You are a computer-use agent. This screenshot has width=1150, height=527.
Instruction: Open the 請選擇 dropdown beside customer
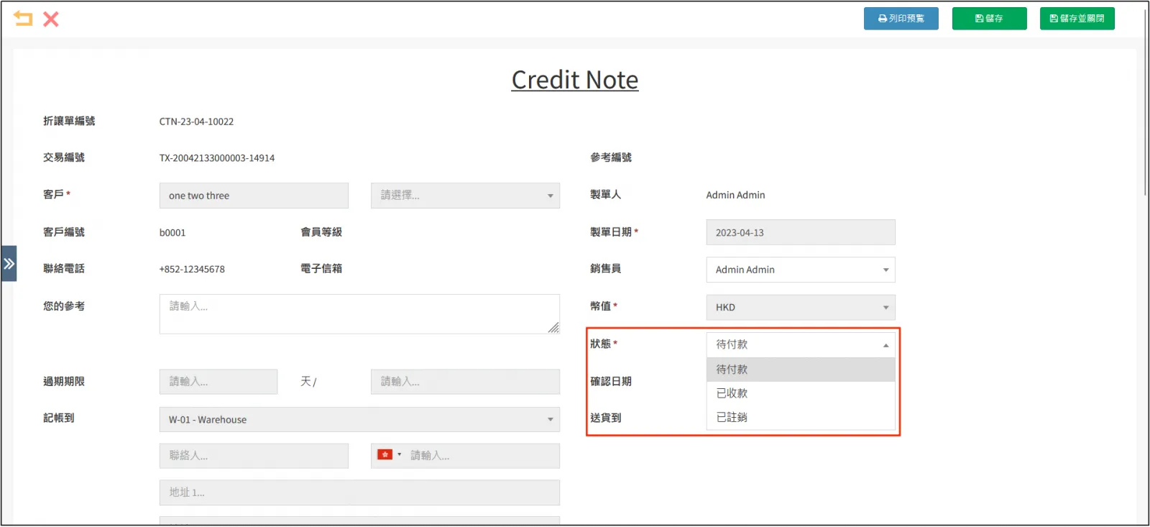point(464,196)
